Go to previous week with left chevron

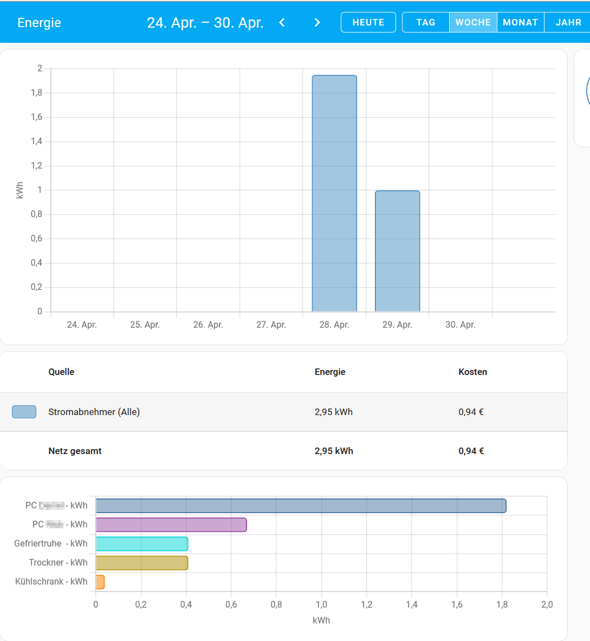tap(282, 22)
